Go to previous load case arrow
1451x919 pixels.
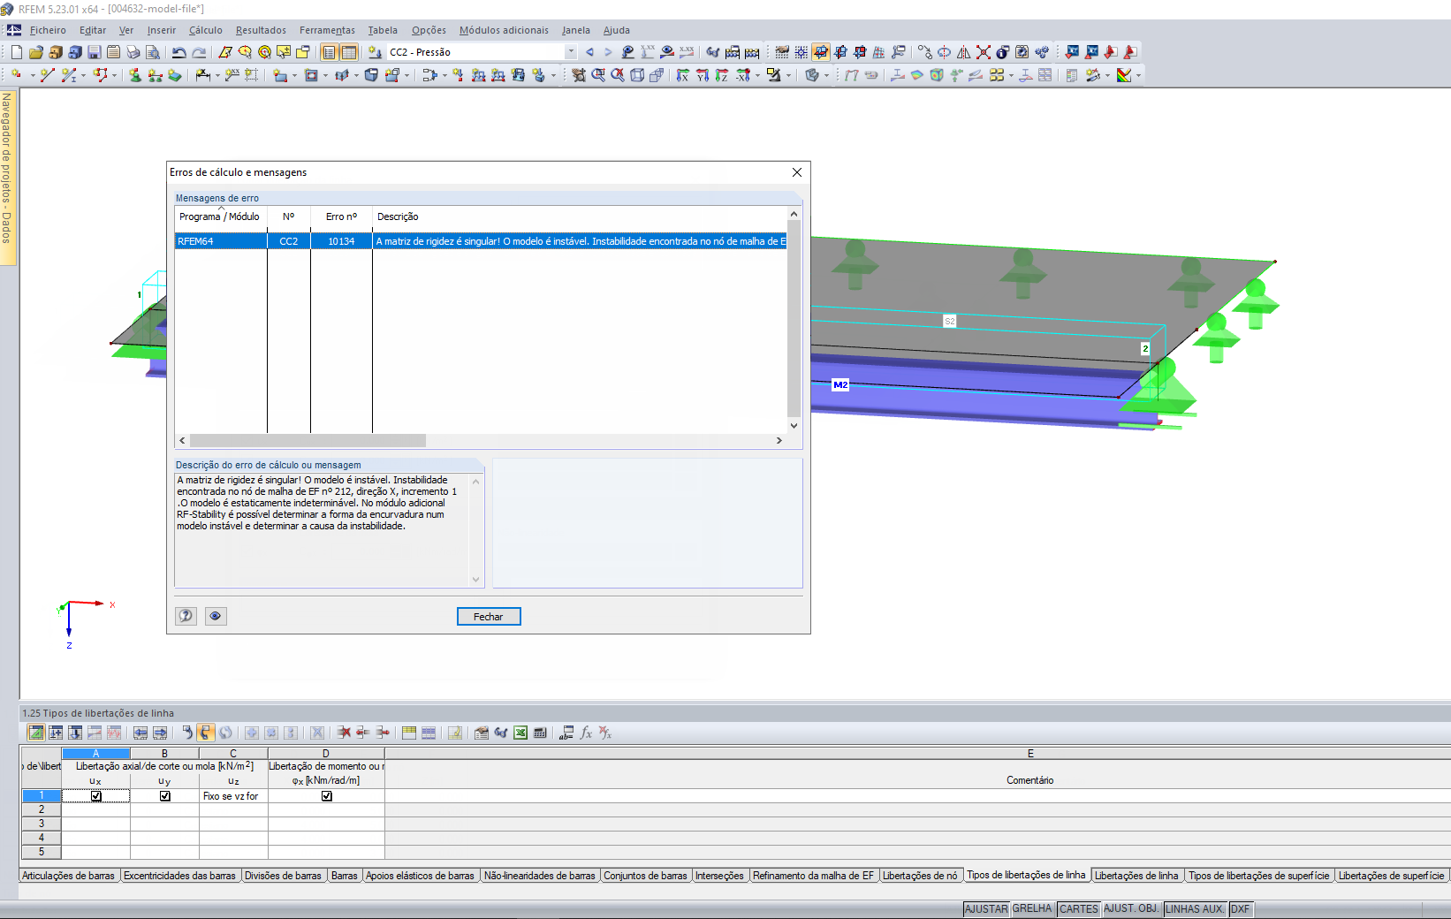pos(589,52)
